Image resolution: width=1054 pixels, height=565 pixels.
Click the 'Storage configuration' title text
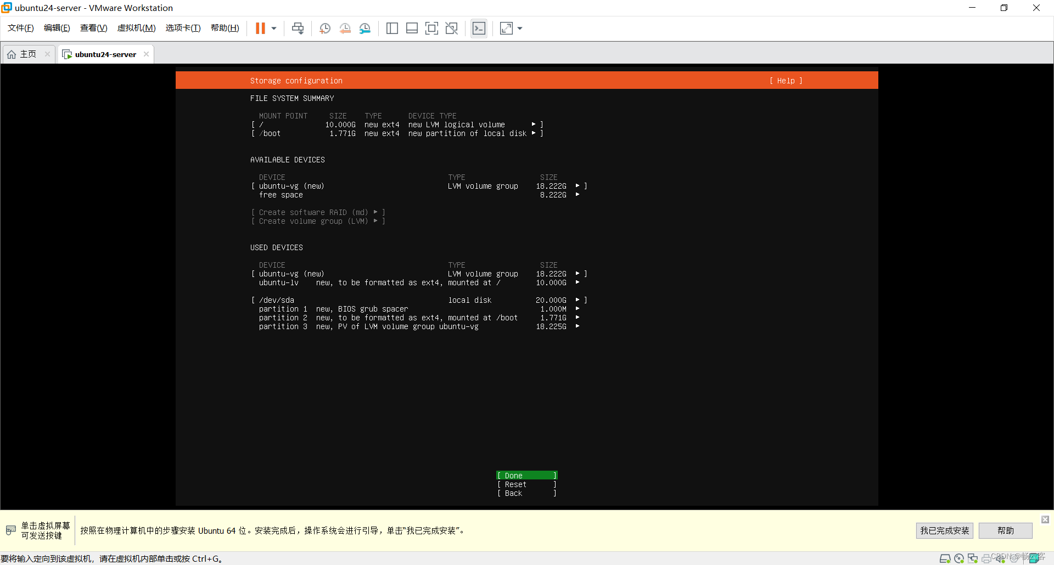[296, 81]
